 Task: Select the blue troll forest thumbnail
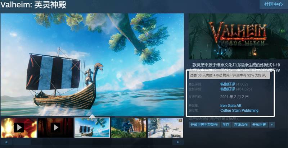129,128
